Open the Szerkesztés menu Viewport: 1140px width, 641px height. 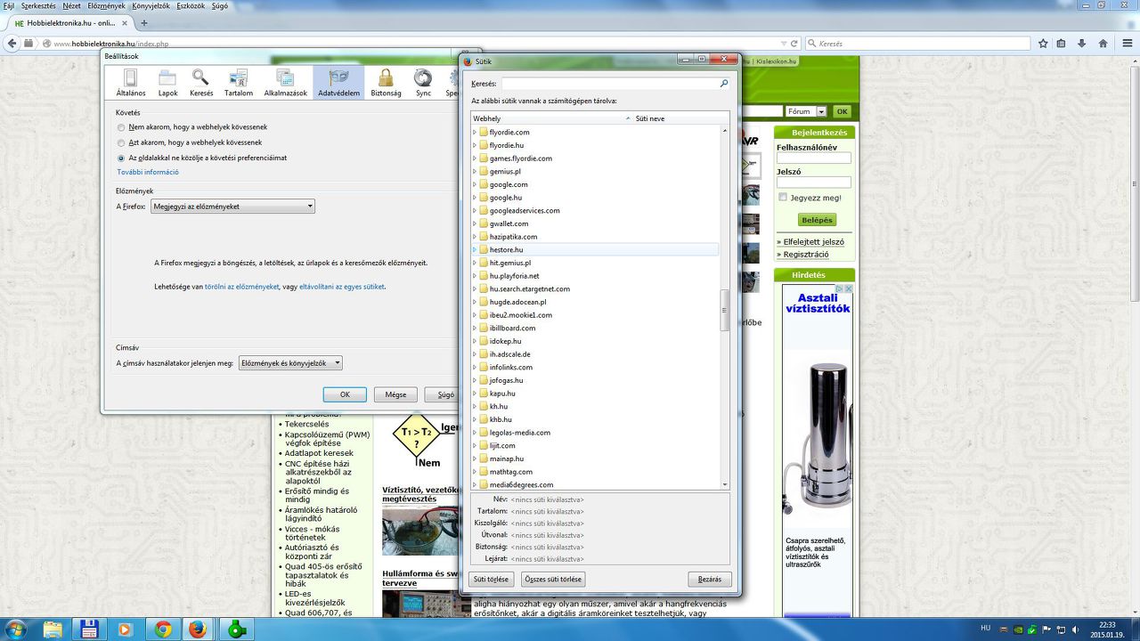point(38,5)
